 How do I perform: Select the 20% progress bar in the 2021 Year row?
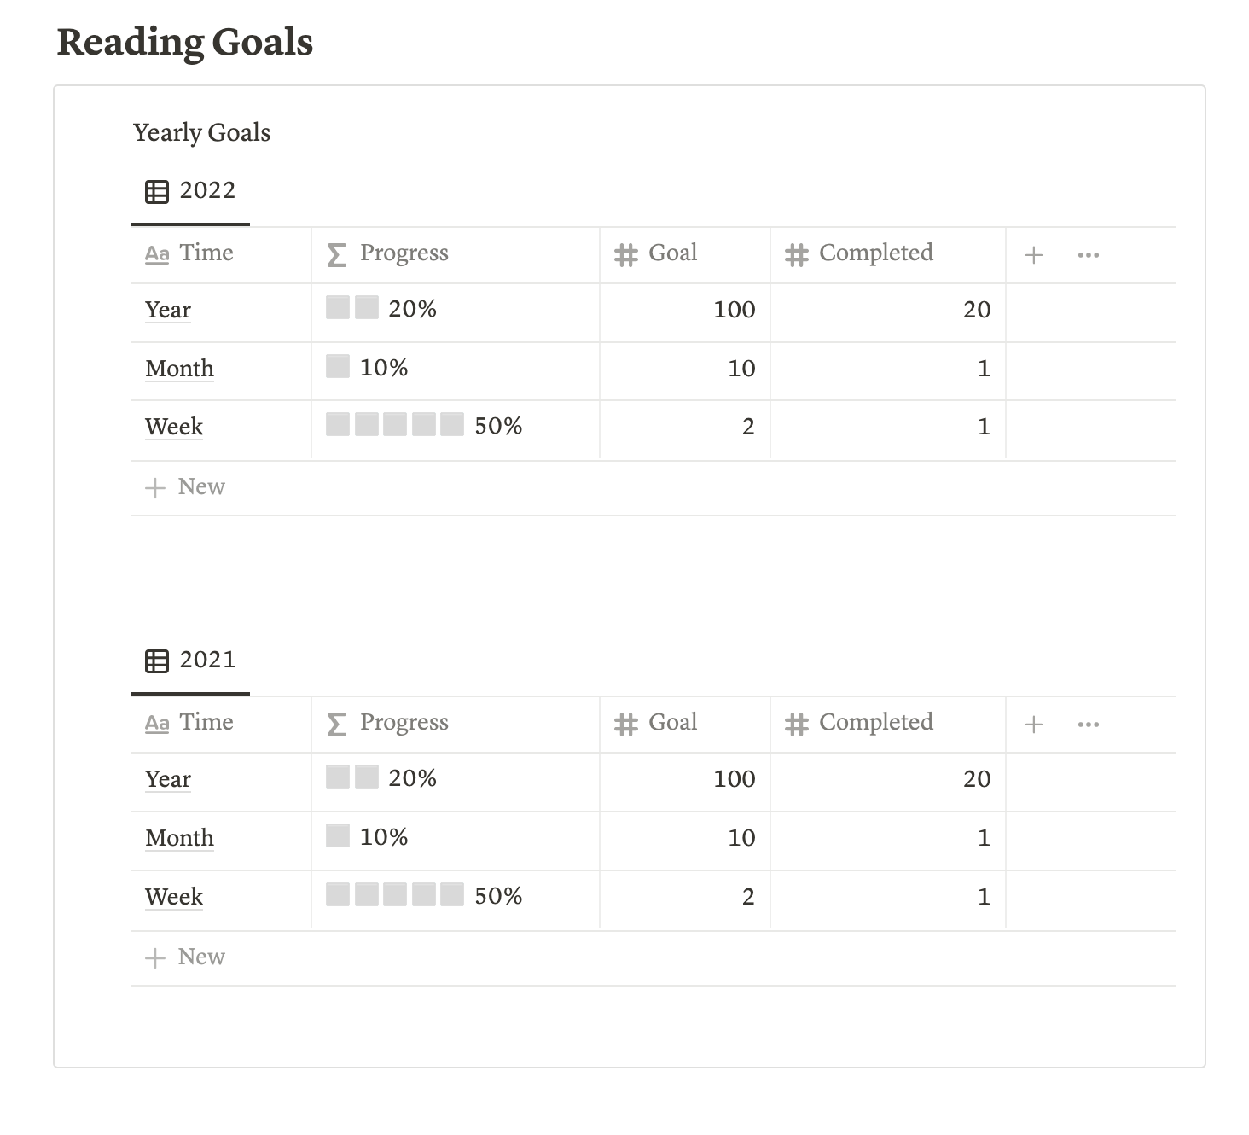tap(381, 777)
